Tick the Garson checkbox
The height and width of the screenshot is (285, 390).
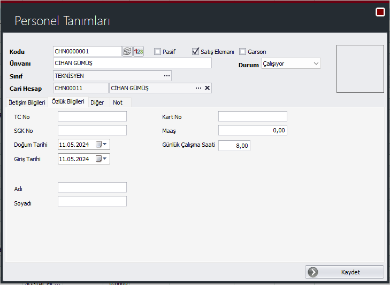243,52
